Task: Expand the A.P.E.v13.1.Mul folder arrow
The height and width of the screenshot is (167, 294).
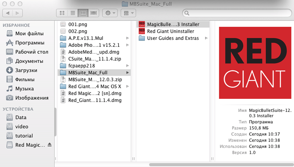Action: point(128,38)
